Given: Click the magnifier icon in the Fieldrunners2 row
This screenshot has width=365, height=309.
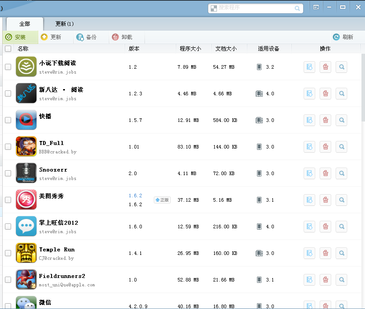Looking at the screenshot, I should [x=341, y=280].
